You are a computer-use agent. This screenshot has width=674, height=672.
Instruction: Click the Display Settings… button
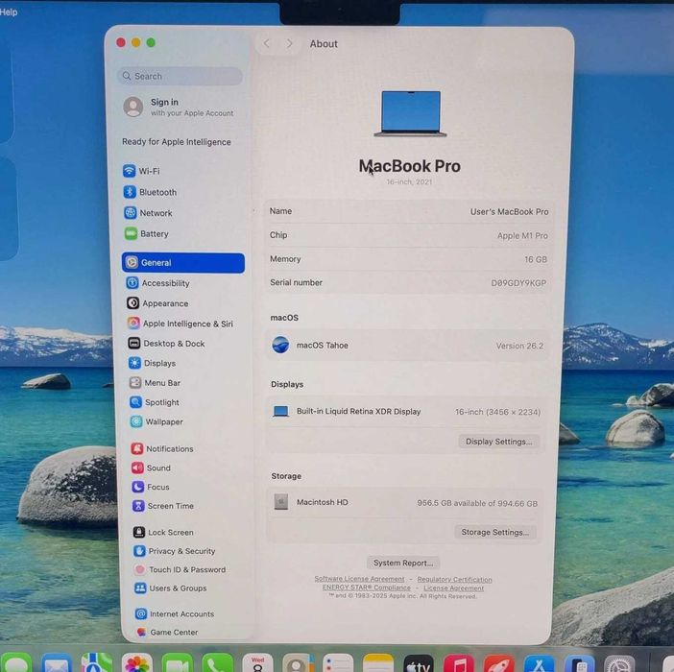pos(498,442)
